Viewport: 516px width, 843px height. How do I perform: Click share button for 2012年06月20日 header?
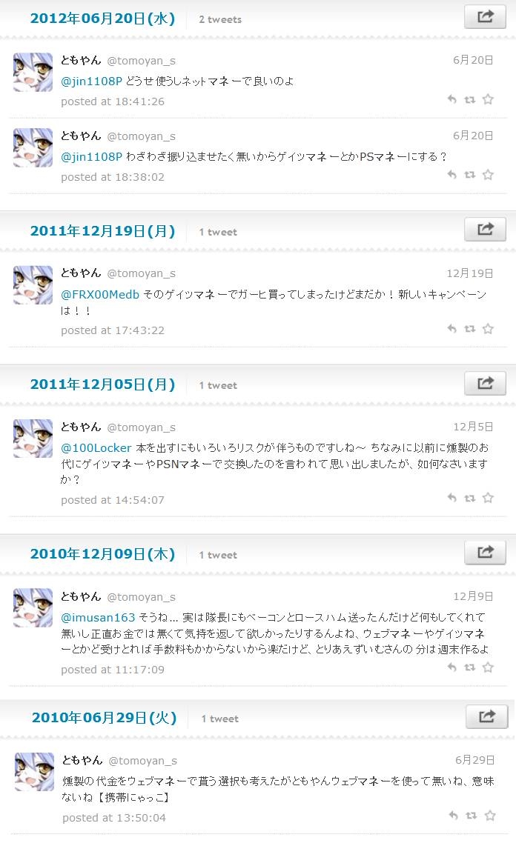tap(485, 16)
